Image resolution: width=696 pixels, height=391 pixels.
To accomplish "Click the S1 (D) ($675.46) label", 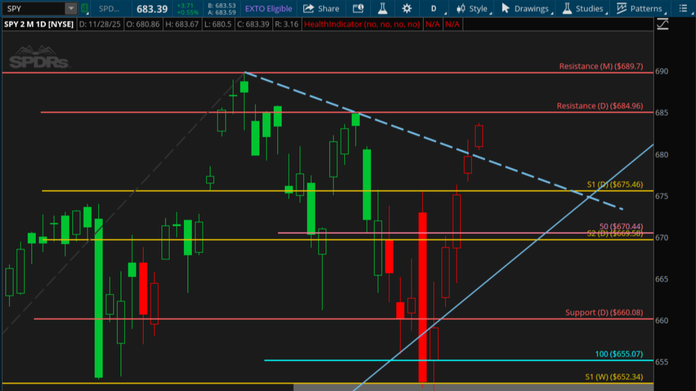I will [x=615, y=185].
